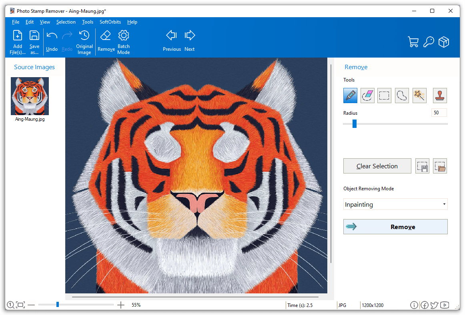Close the Photo Stamp Remover window
The image size is (465, 315).
pos(451,11)
